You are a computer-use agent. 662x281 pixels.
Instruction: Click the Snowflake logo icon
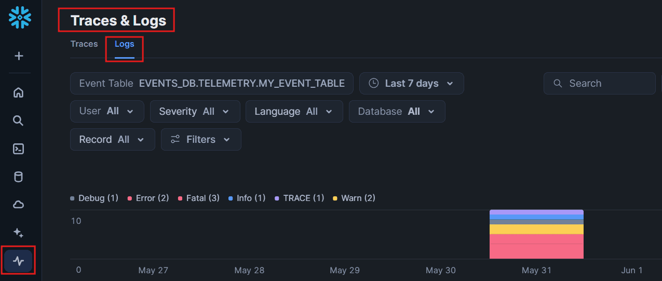(20, 17)
